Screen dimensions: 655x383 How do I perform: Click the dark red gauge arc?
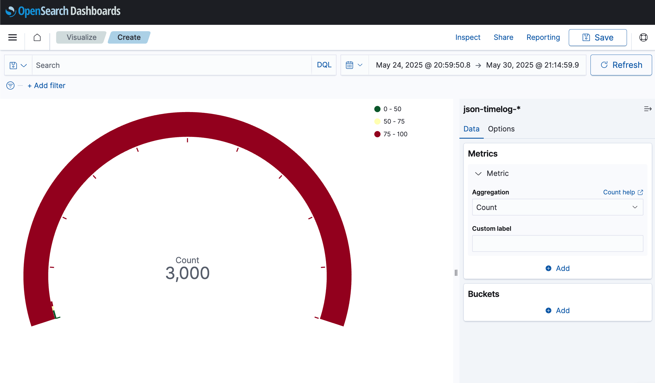click(187, 124)
